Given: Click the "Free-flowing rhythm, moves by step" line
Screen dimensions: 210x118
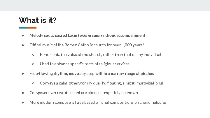Looking at the screenshot, I should pyautogui.click(x=92, y=74).
